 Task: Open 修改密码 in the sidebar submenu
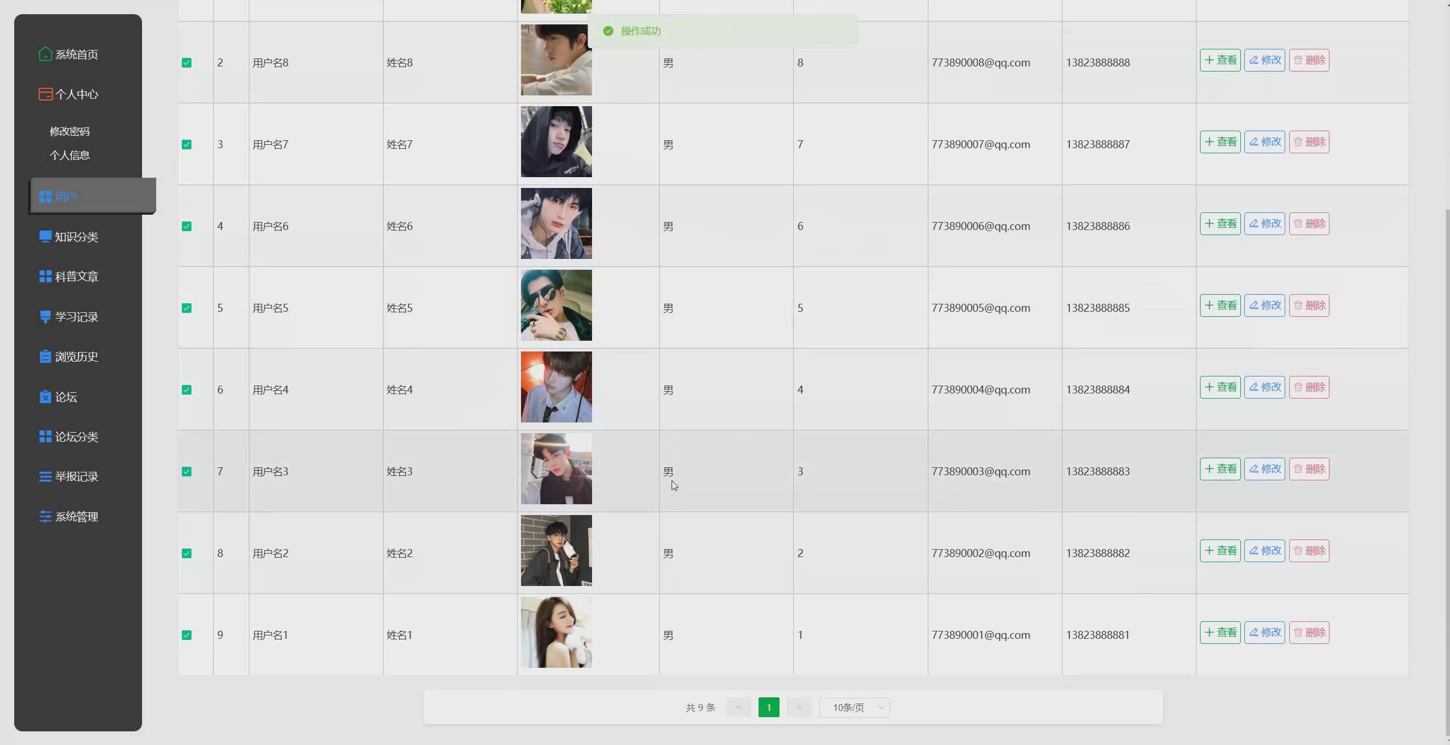click(x=69, y=131)
